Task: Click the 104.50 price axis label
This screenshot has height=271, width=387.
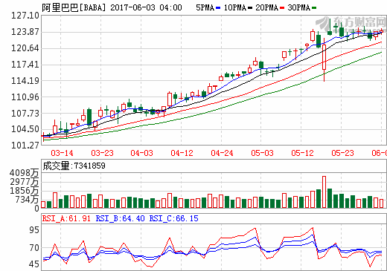Action: coord(25,129)
